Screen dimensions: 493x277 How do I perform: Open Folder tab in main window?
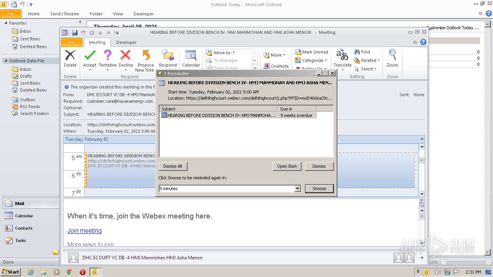coord(96,14)
